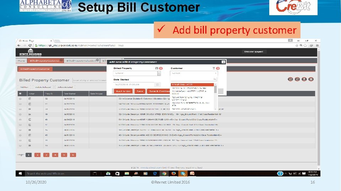Viewport: 341px width, 191px height.
Task: Check the row checkbox for entry 48
Action: (20, 120)
